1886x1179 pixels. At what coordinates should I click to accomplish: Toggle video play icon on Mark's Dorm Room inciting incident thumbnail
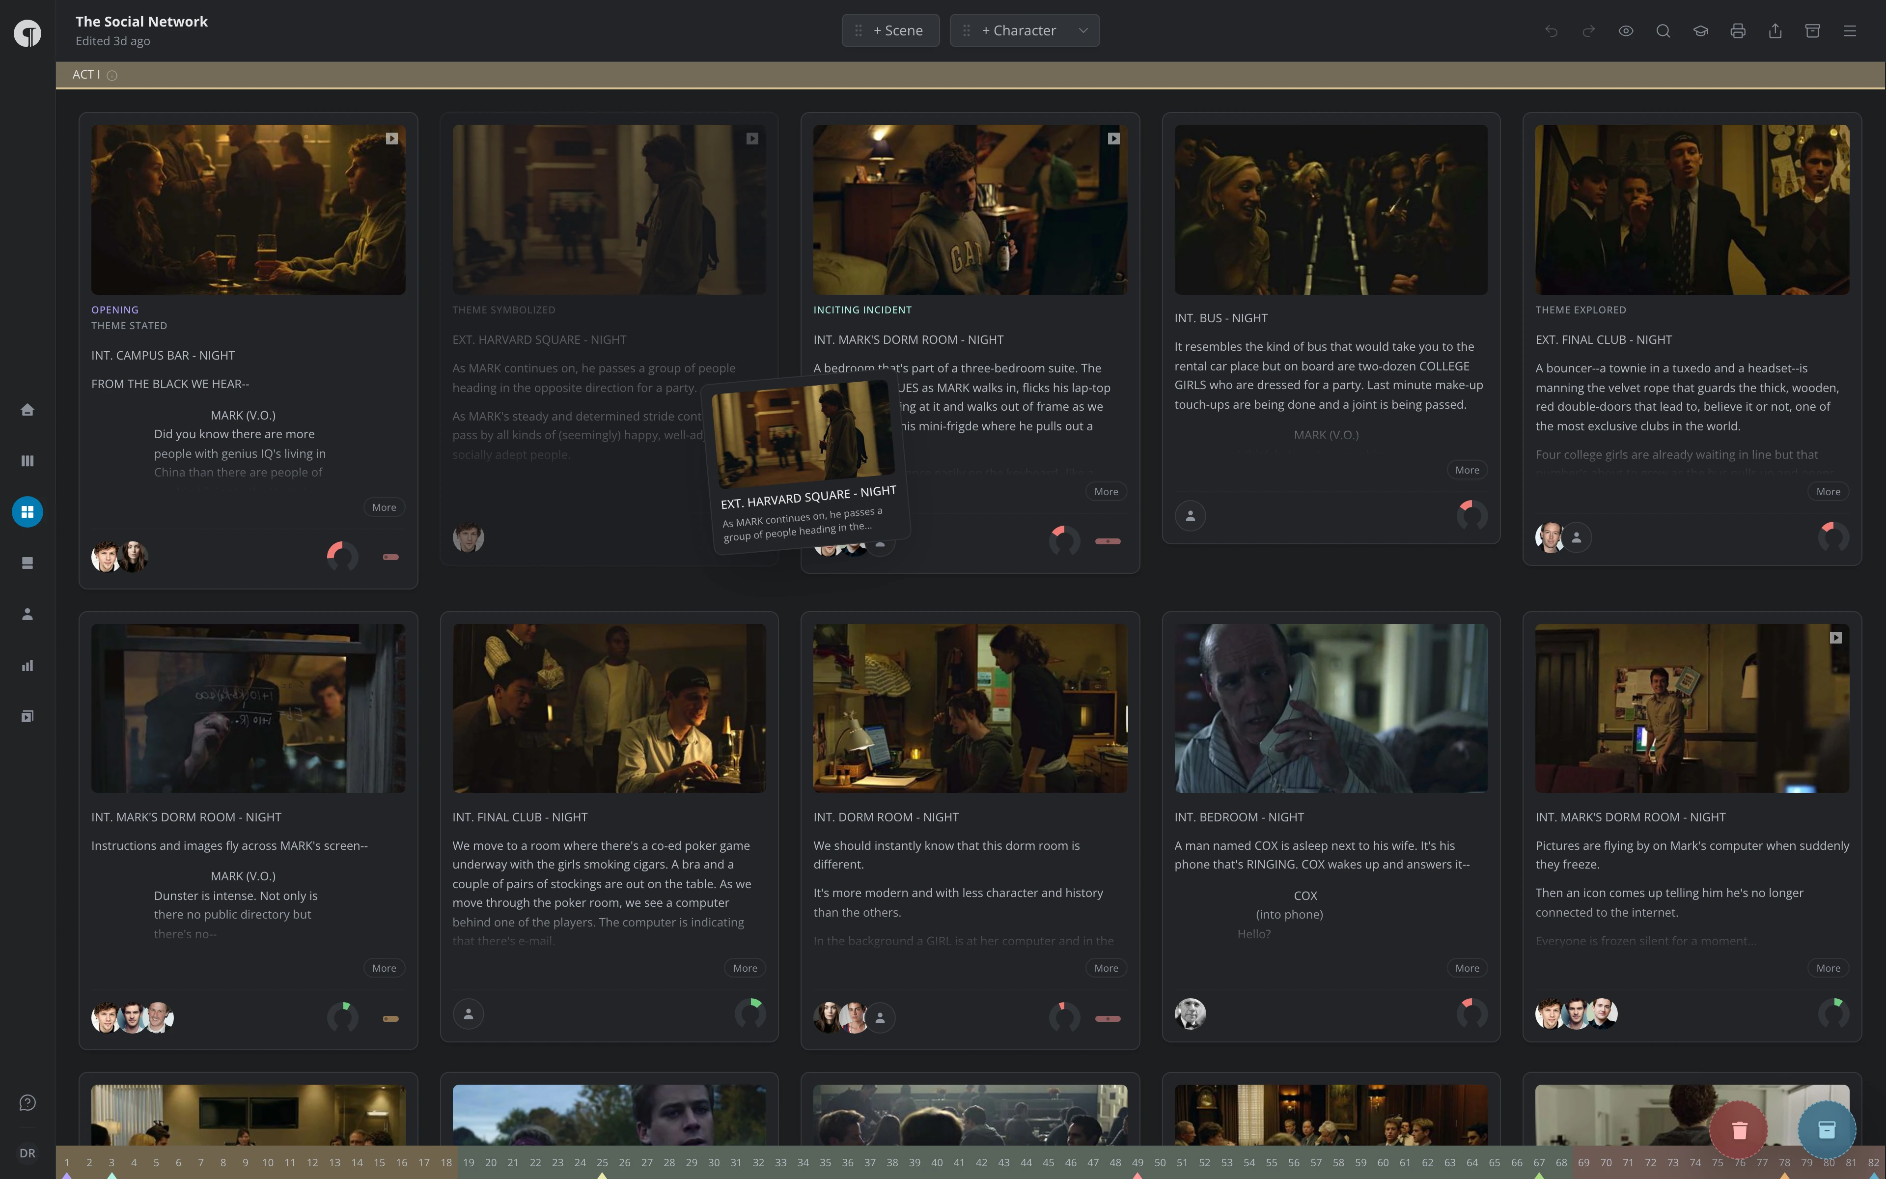click(1114, 139)
